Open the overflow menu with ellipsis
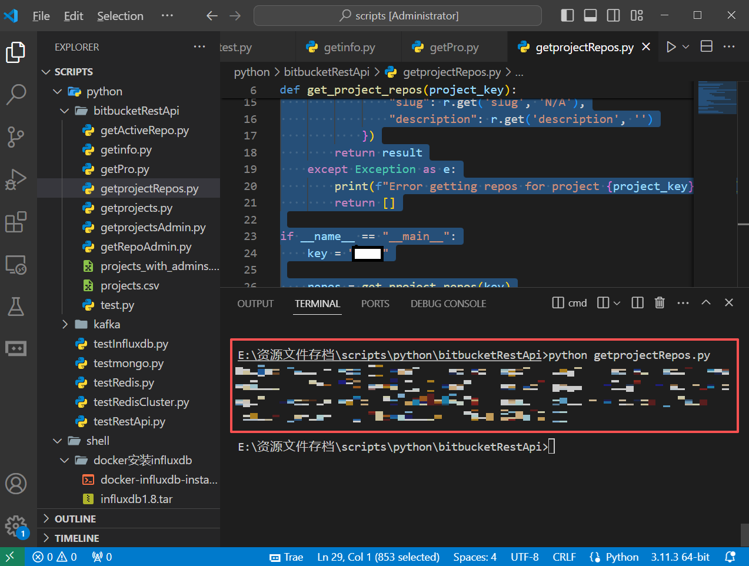Viewport: 749px width, 566px height. click(x=167, y=15)
